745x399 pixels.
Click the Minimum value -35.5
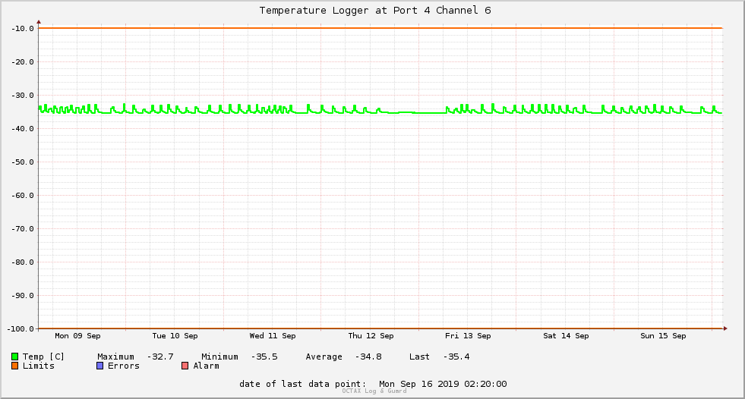tap(264, 357)
